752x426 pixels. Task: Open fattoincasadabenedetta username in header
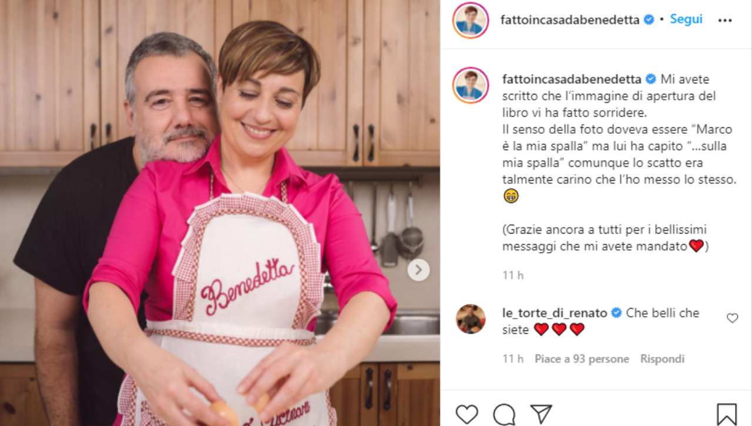[x=570, y=19]
